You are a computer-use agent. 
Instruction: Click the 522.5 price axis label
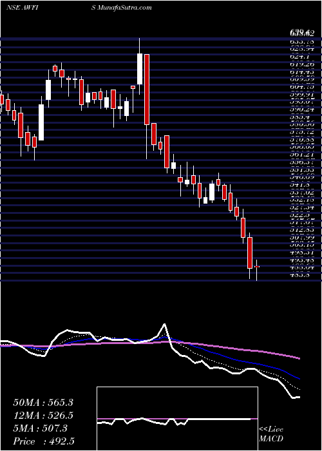(299, 215)
